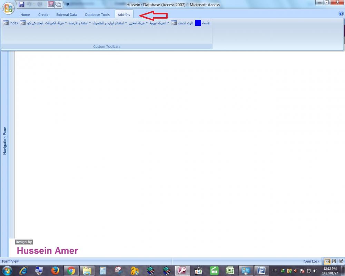Click the Excel icon on taskbar
The width and height of the screenshot is (345, 276).
230,270
